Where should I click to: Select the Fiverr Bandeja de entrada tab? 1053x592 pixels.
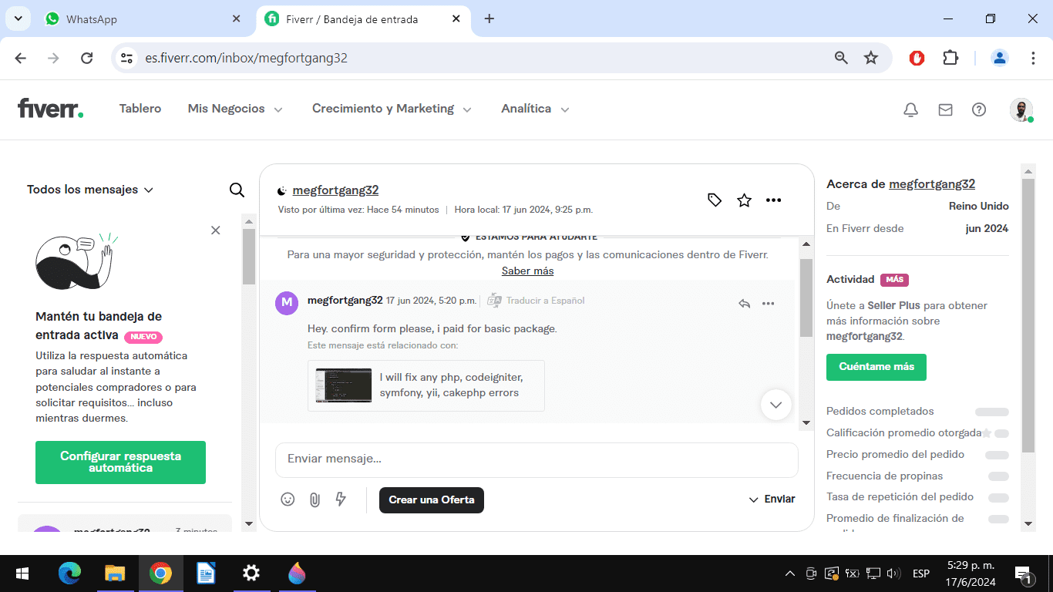(x=362, y=18)
